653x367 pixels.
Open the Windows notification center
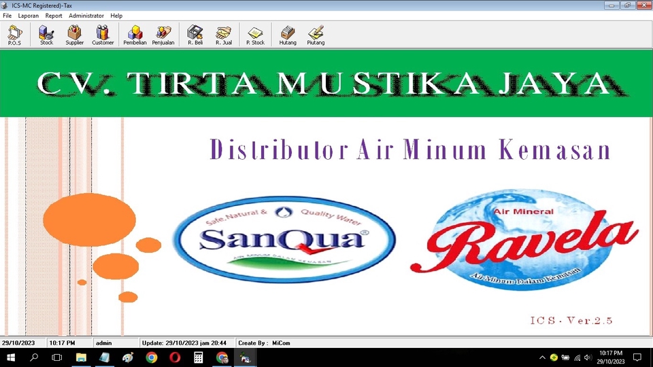[x=637, y=357]
